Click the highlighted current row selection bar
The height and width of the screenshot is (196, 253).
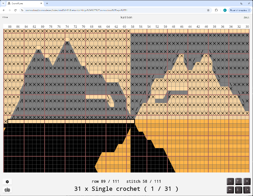click(x=71, y=121)
